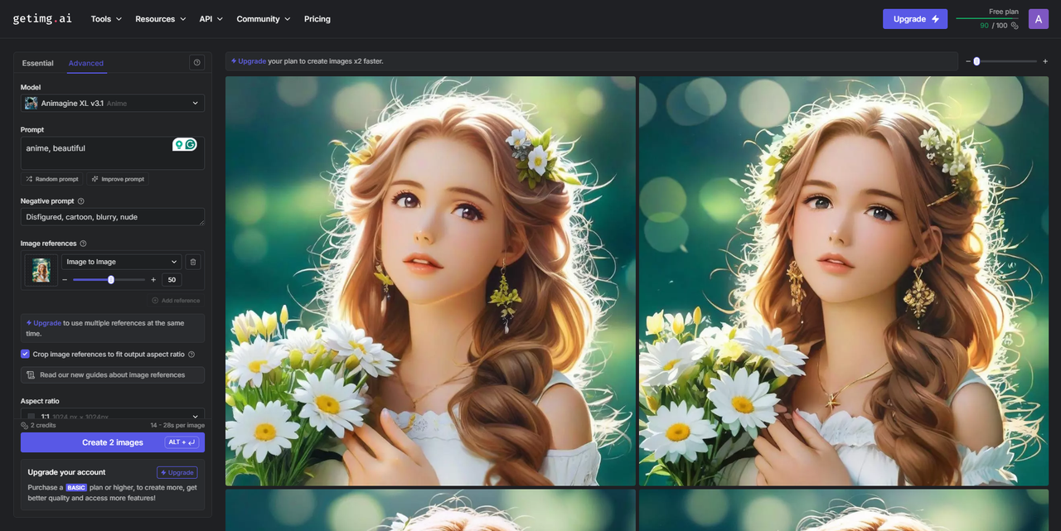The height and width of the screenshot is (531, 1061).
Task: Zoom in gallery with plus icon
Action: pos(1045,61)
